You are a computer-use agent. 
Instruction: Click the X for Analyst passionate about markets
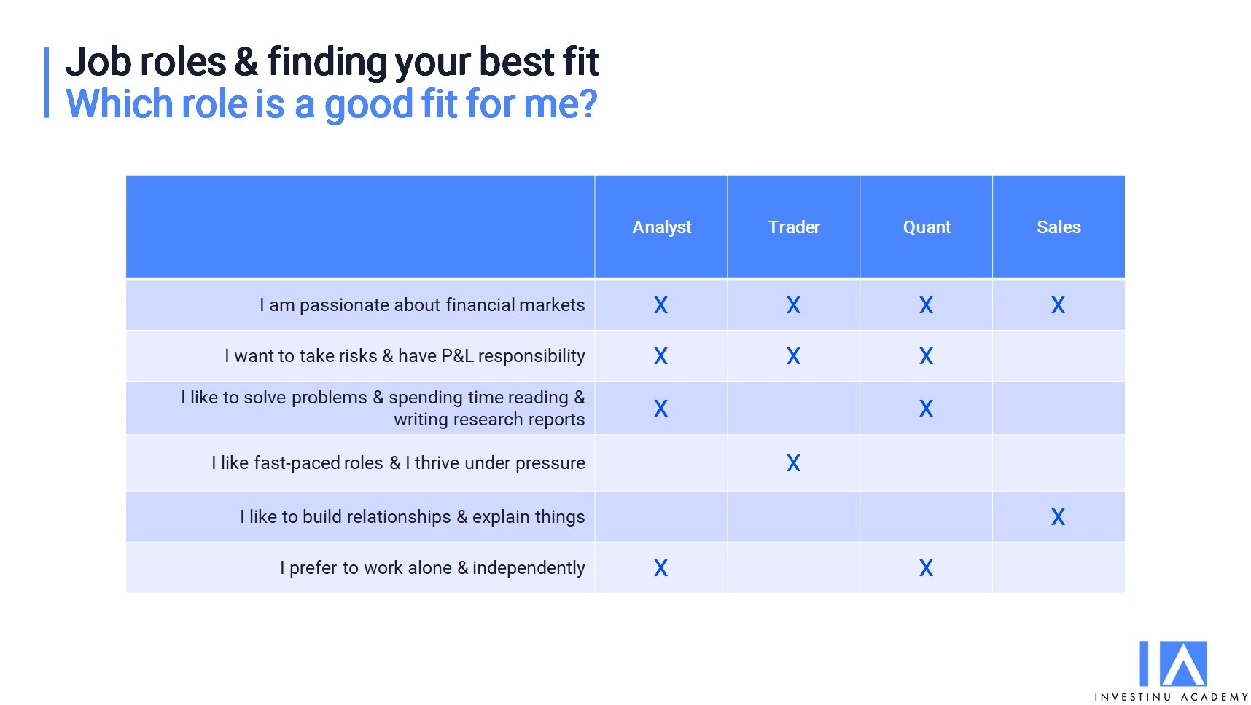[660, 305]
